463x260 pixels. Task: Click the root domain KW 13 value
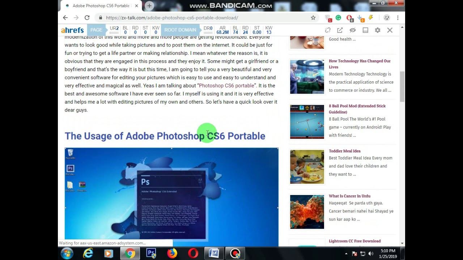[269, 30]
